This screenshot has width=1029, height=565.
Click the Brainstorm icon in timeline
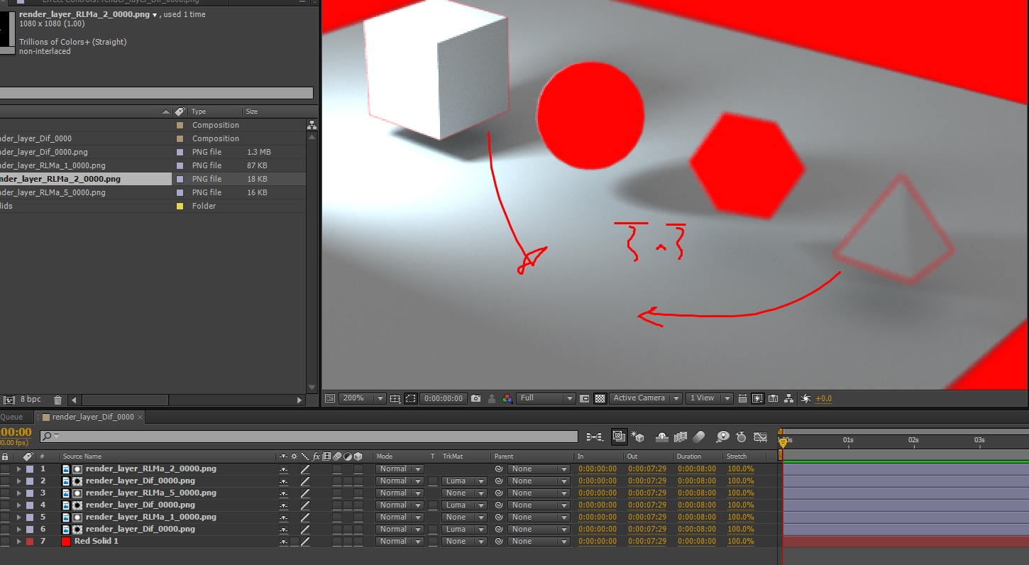[x=722, y=437]
